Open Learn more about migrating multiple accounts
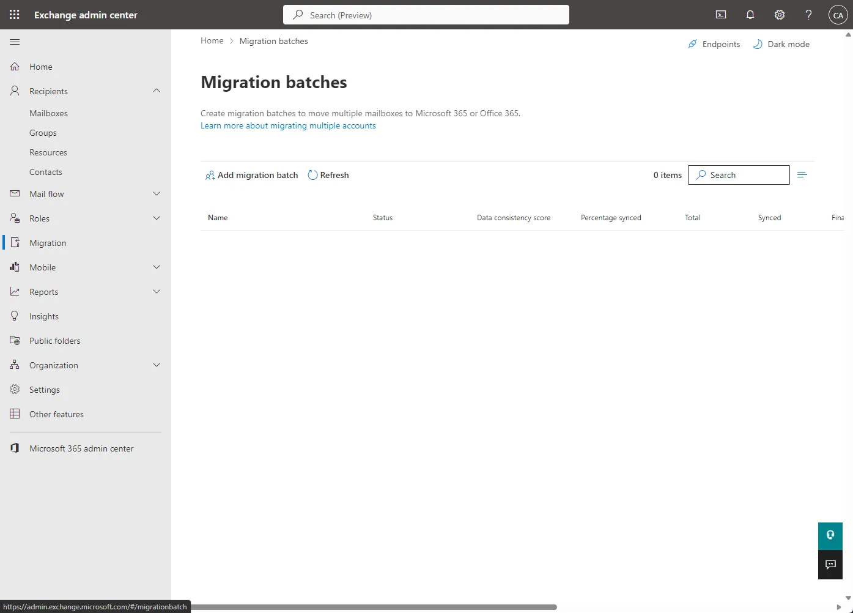This screenshot has width=853, height=613. coord(288,125)
